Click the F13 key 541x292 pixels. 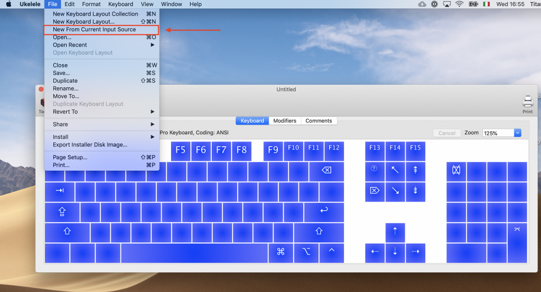coord(375,151)
